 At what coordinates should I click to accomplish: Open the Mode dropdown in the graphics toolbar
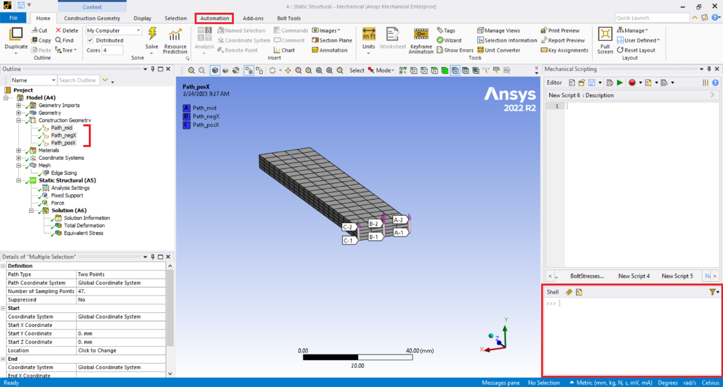coord(392,70)
